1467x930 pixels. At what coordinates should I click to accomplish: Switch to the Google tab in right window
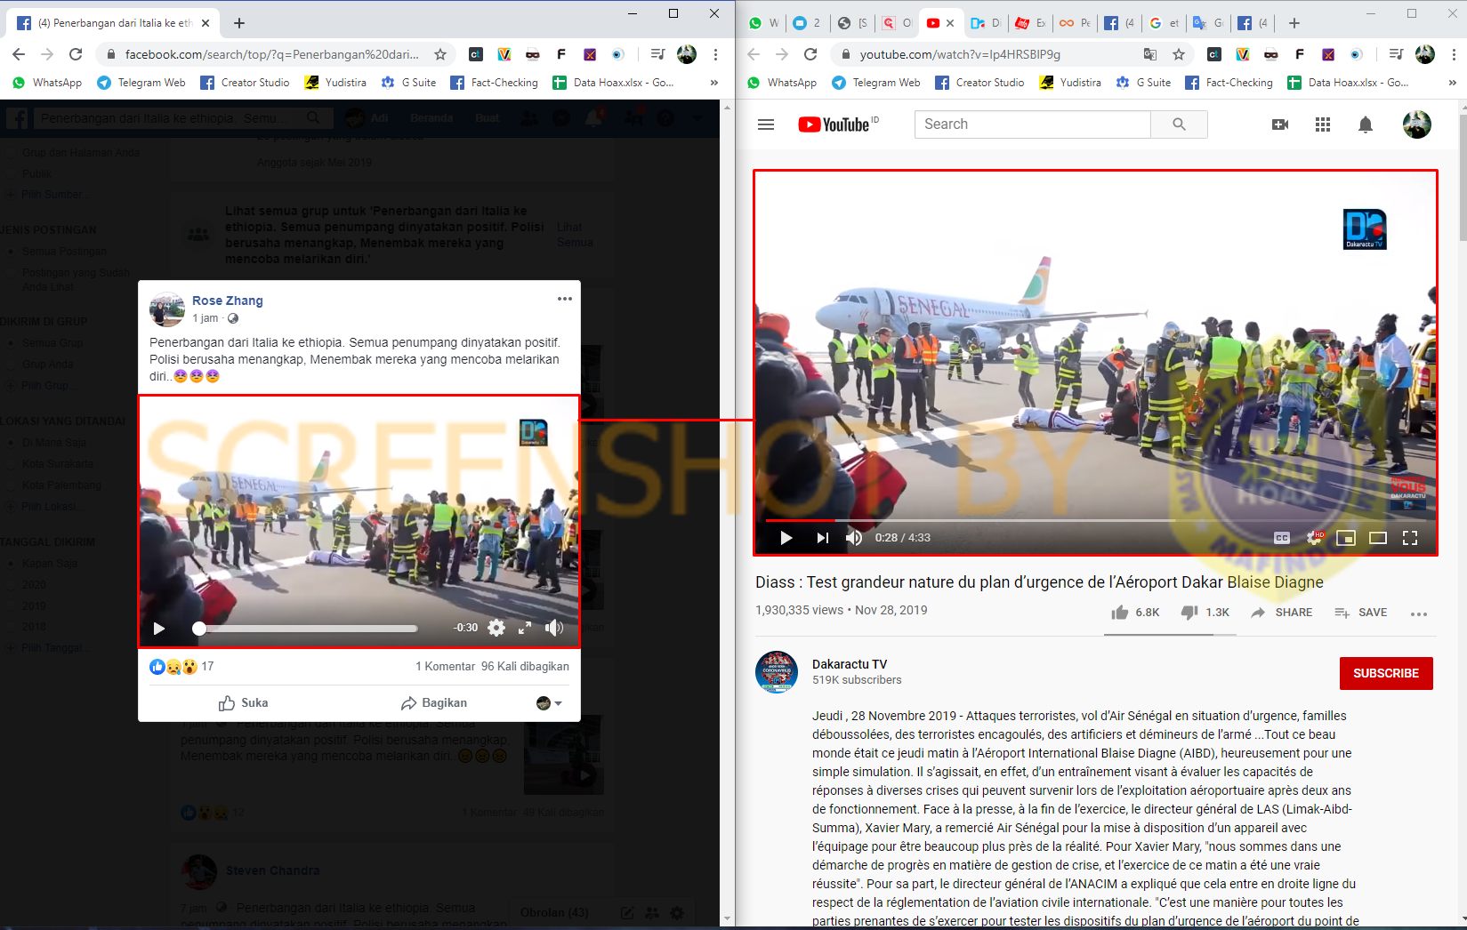point(1164,23)
